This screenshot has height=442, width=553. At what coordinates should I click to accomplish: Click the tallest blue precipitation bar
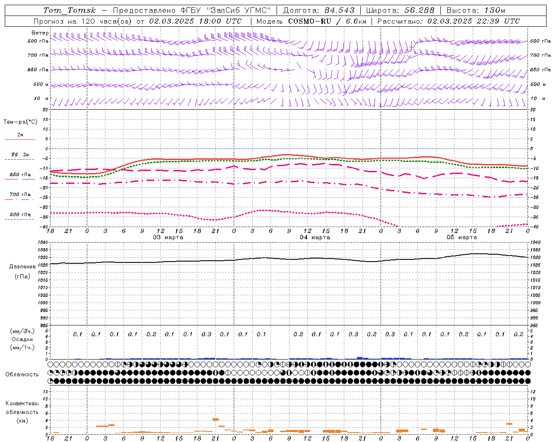coord(359,358)
